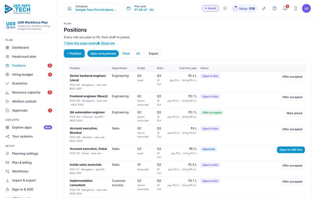Click the Cost this year column header

click(x=188, y=68)
